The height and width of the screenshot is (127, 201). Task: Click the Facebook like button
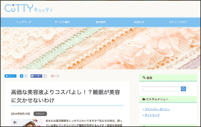coord(36,76)
